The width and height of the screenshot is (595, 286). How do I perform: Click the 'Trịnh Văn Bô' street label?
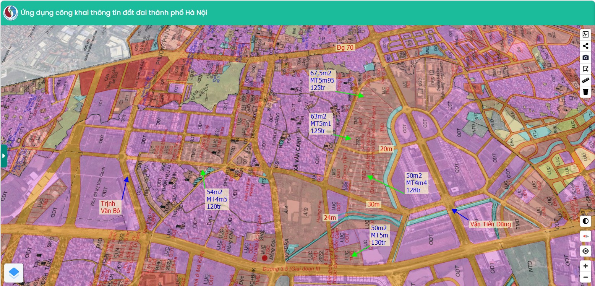(111, 207)
